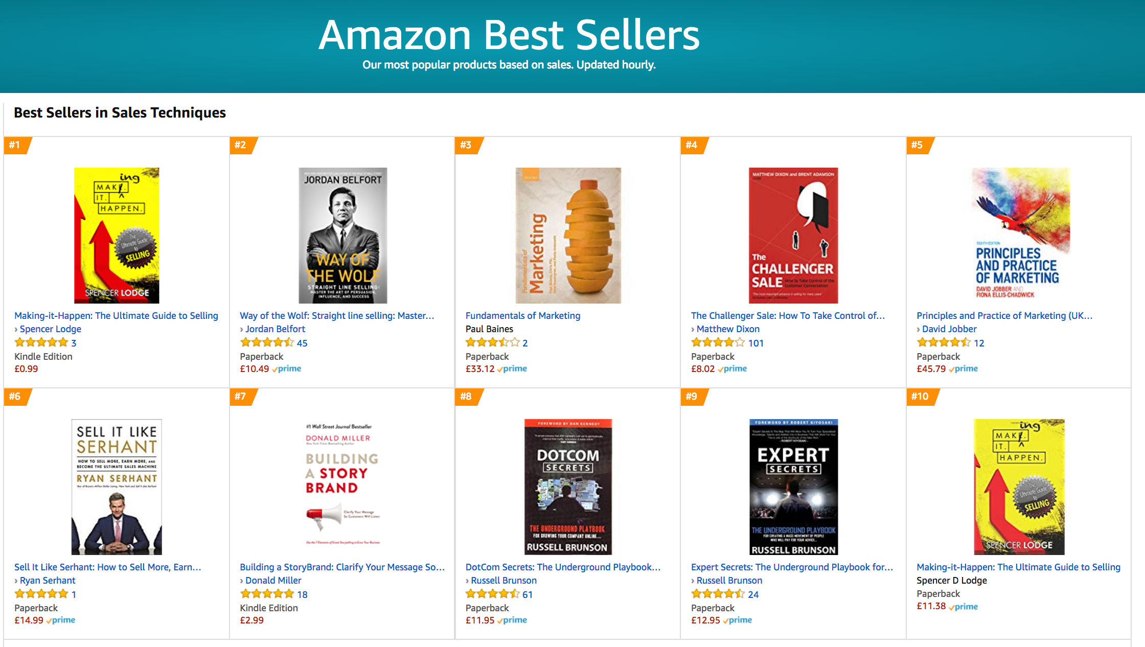Viewport: 1145px width, 647px height.
Task: Click the star rating for Way of the Wolf
Action: coord(267,342)
